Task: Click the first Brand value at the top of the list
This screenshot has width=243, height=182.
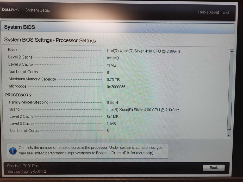Action: click(x=144, y=51)
